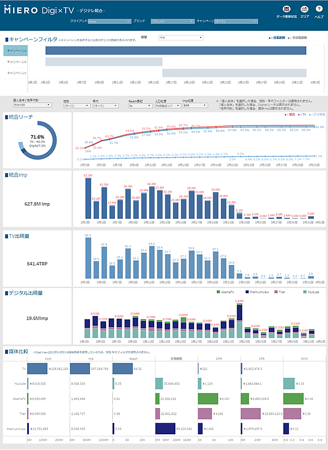328x450 pixels.
Task: Open the データ更新状況 calendar icon
Action: pos(287,9)
